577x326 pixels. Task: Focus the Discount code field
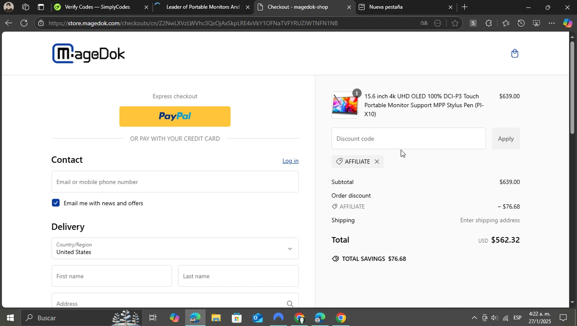409,139
